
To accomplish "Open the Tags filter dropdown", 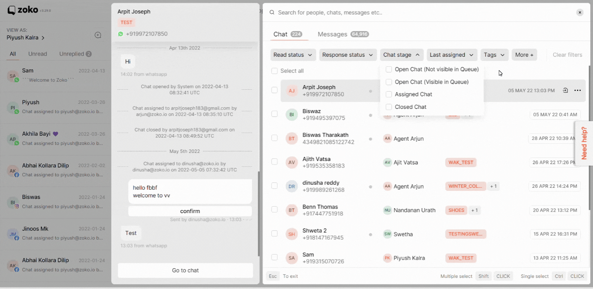I will pos(495,55).
